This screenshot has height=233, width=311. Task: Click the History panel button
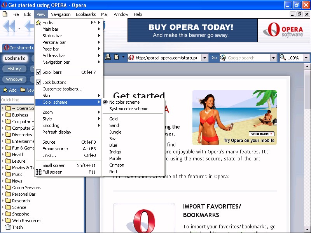14,69
